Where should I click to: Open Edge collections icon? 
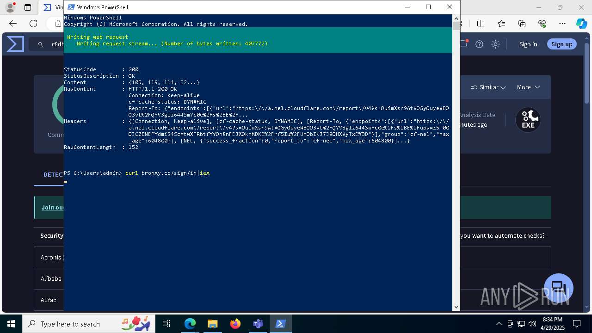point(522,24)
